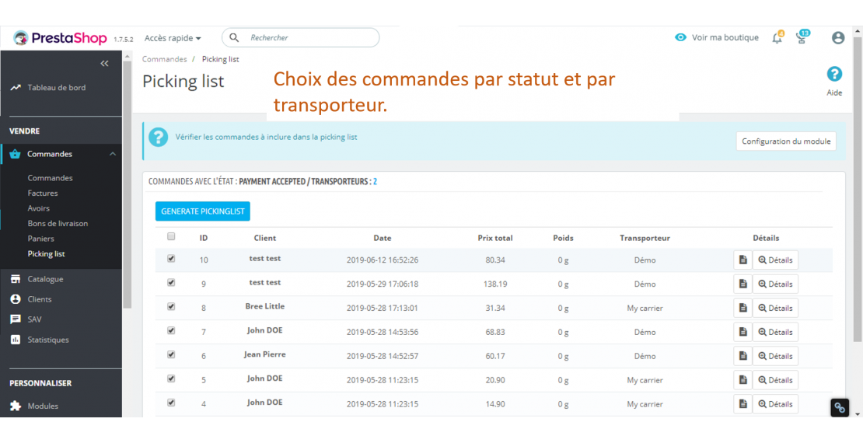Click Détails button for order 6
Viewport: 863px width, 443px height.
point(775,356)
